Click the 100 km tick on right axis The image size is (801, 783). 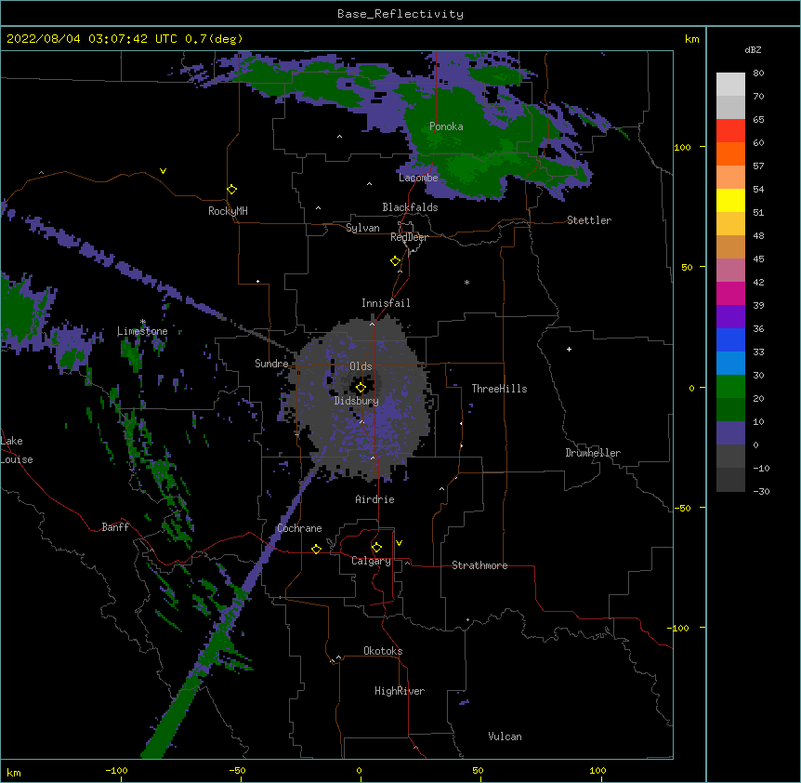click(x=682, y=147)
